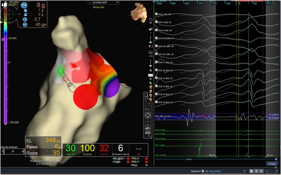
Task: Uncheck the ECG aVF channel checkbox
Action: point(156,54)
